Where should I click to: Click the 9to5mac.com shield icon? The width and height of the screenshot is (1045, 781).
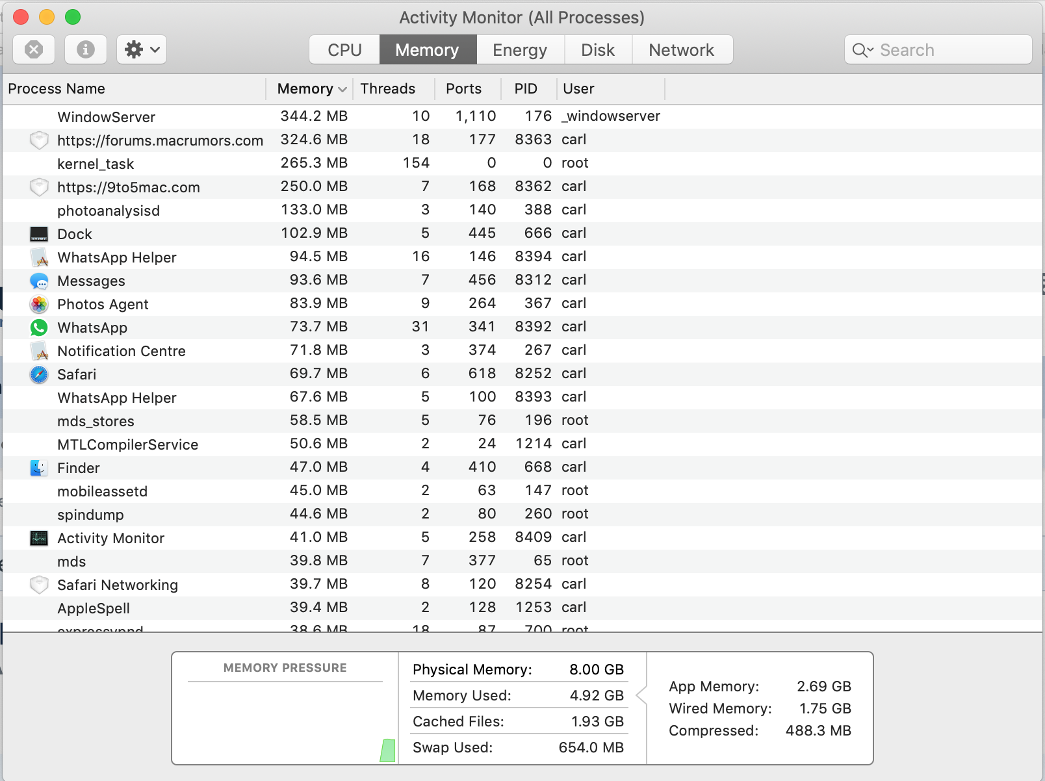click(x=40, y=186)
